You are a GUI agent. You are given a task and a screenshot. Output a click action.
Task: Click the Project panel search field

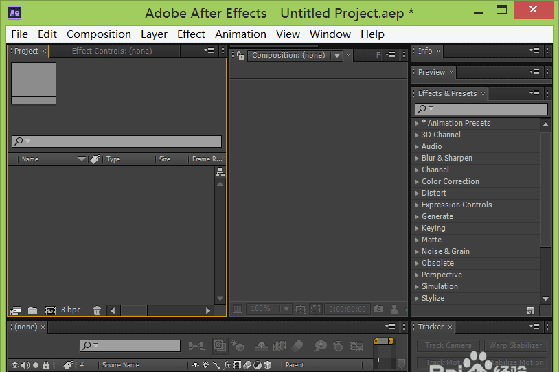point(117,141)
